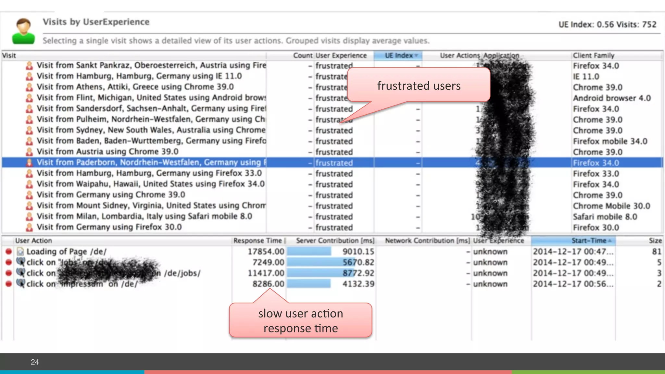Click response time 11417.00 cell
Viewport: 665px width, 374px height.
[x=266, y=273]
